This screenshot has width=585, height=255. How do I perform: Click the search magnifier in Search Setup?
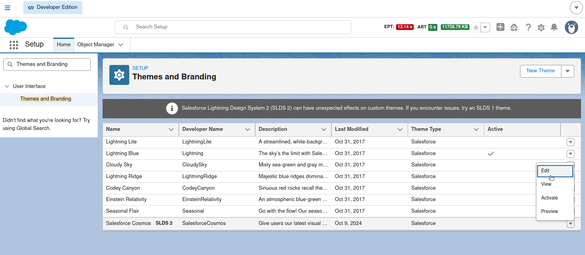tap(126, 27)
